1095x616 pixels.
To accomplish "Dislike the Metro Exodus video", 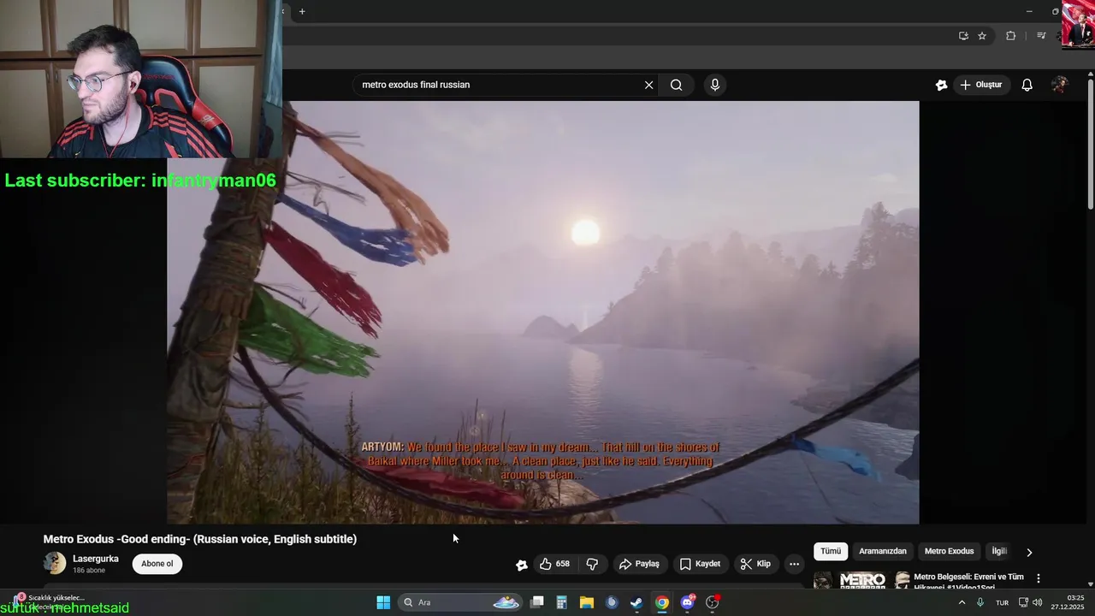I will [x=592, y=564].
